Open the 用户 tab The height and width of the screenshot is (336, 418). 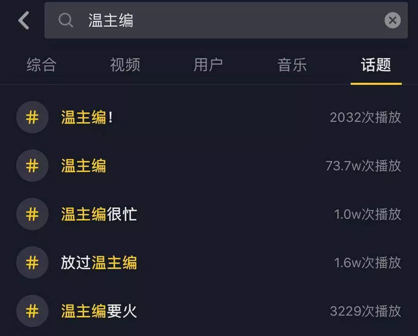tap(208, 65)
